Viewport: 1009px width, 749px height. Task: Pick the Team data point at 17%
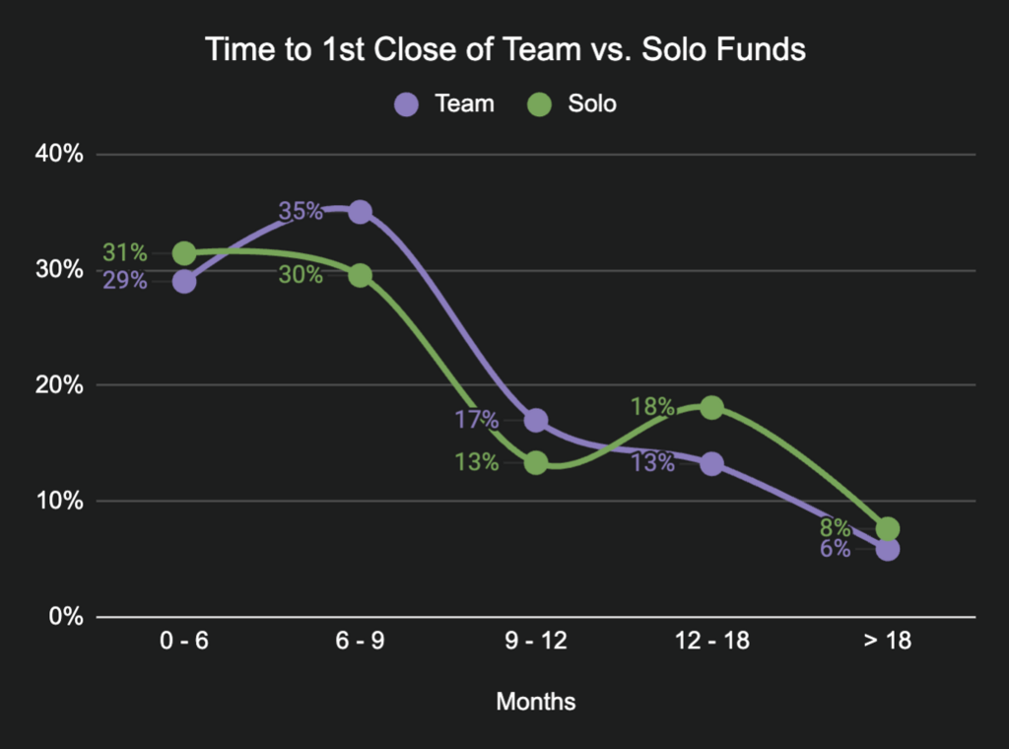(536, 421)
